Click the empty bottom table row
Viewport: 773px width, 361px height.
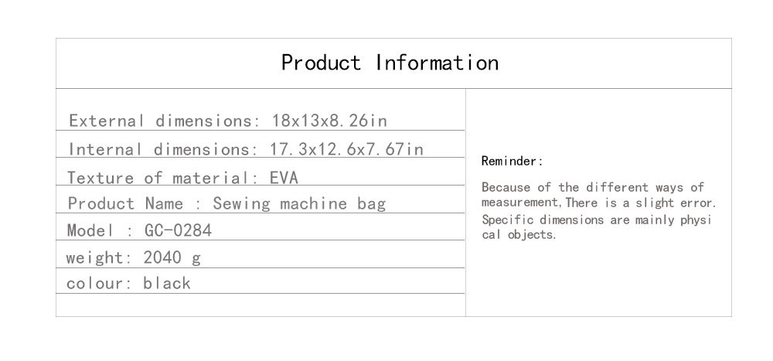coord(261,305)
